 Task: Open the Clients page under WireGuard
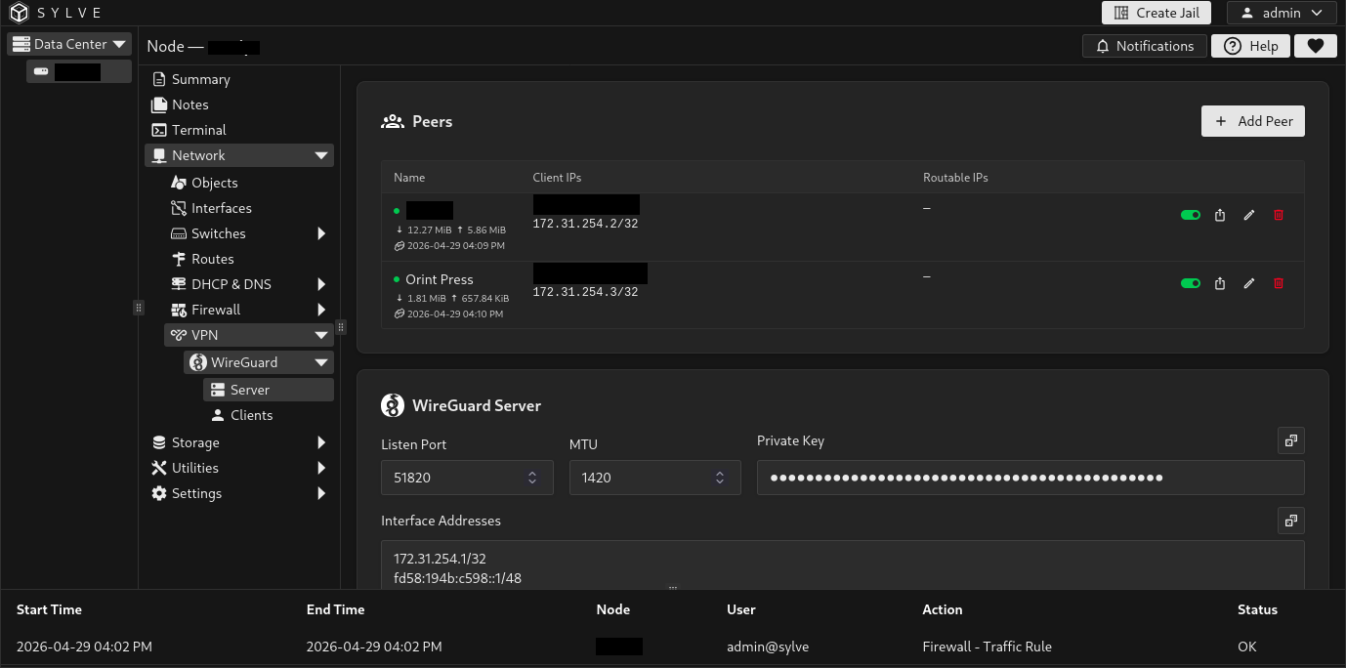(x=251, y=415)
